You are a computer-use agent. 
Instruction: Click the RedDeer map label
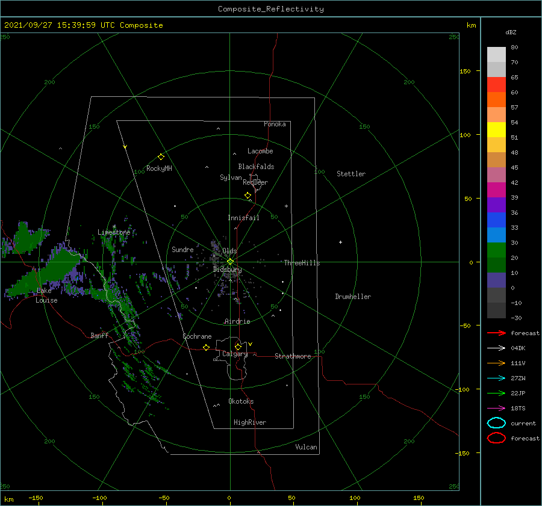point(255,182)
